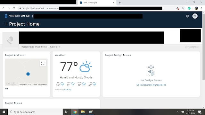Show hidden system tray icons

(x=177, y=112)
